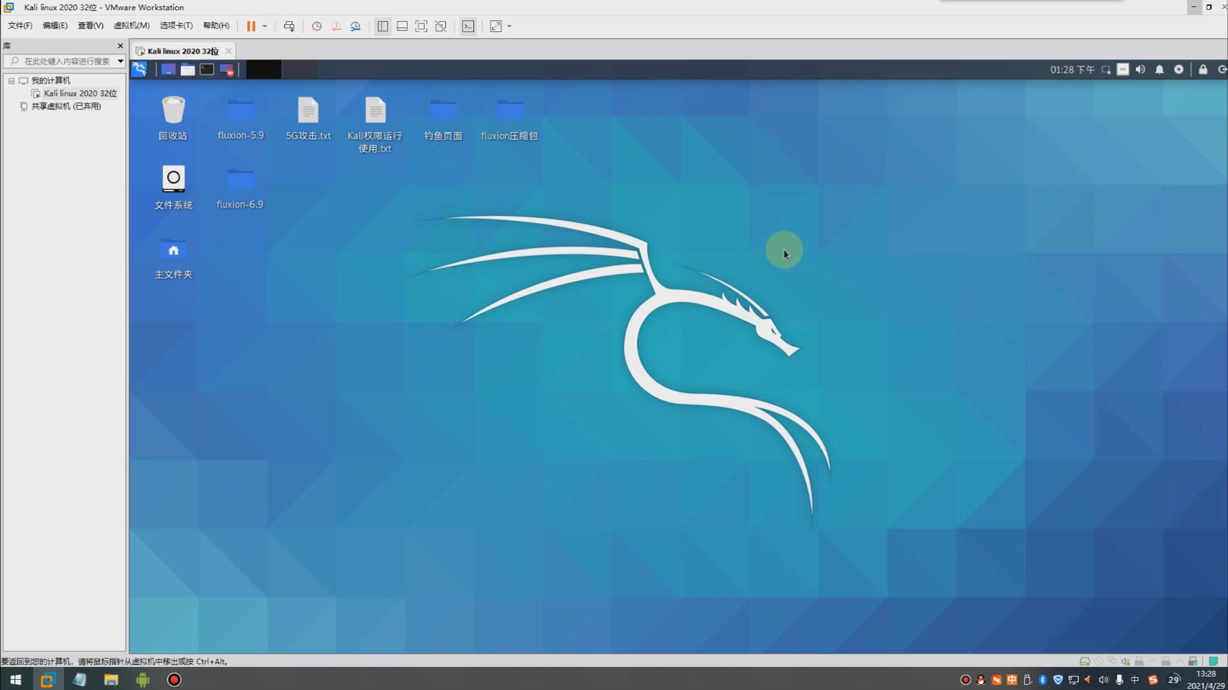Click the screen recorder launcher in the Kali panel
Screen dimensions: 1228x690
point(226,70)
